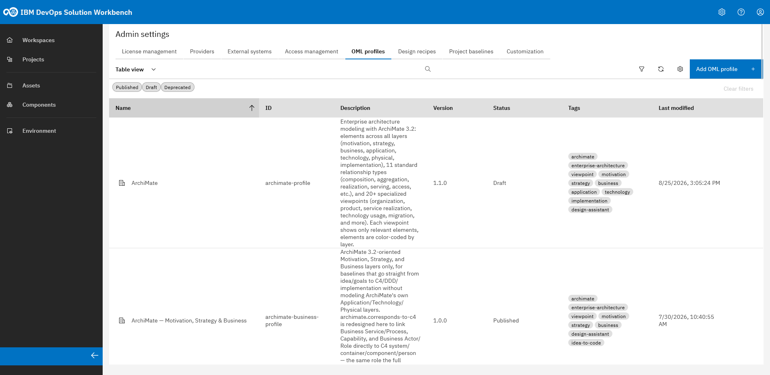Screen dimensions: 770x375
Task: Open the Design recipes tab
Action: (x=417, y=51)
